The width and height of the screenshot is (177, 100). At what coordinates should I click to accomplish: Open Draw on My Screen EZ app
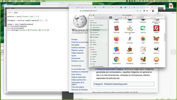(130, 28)
